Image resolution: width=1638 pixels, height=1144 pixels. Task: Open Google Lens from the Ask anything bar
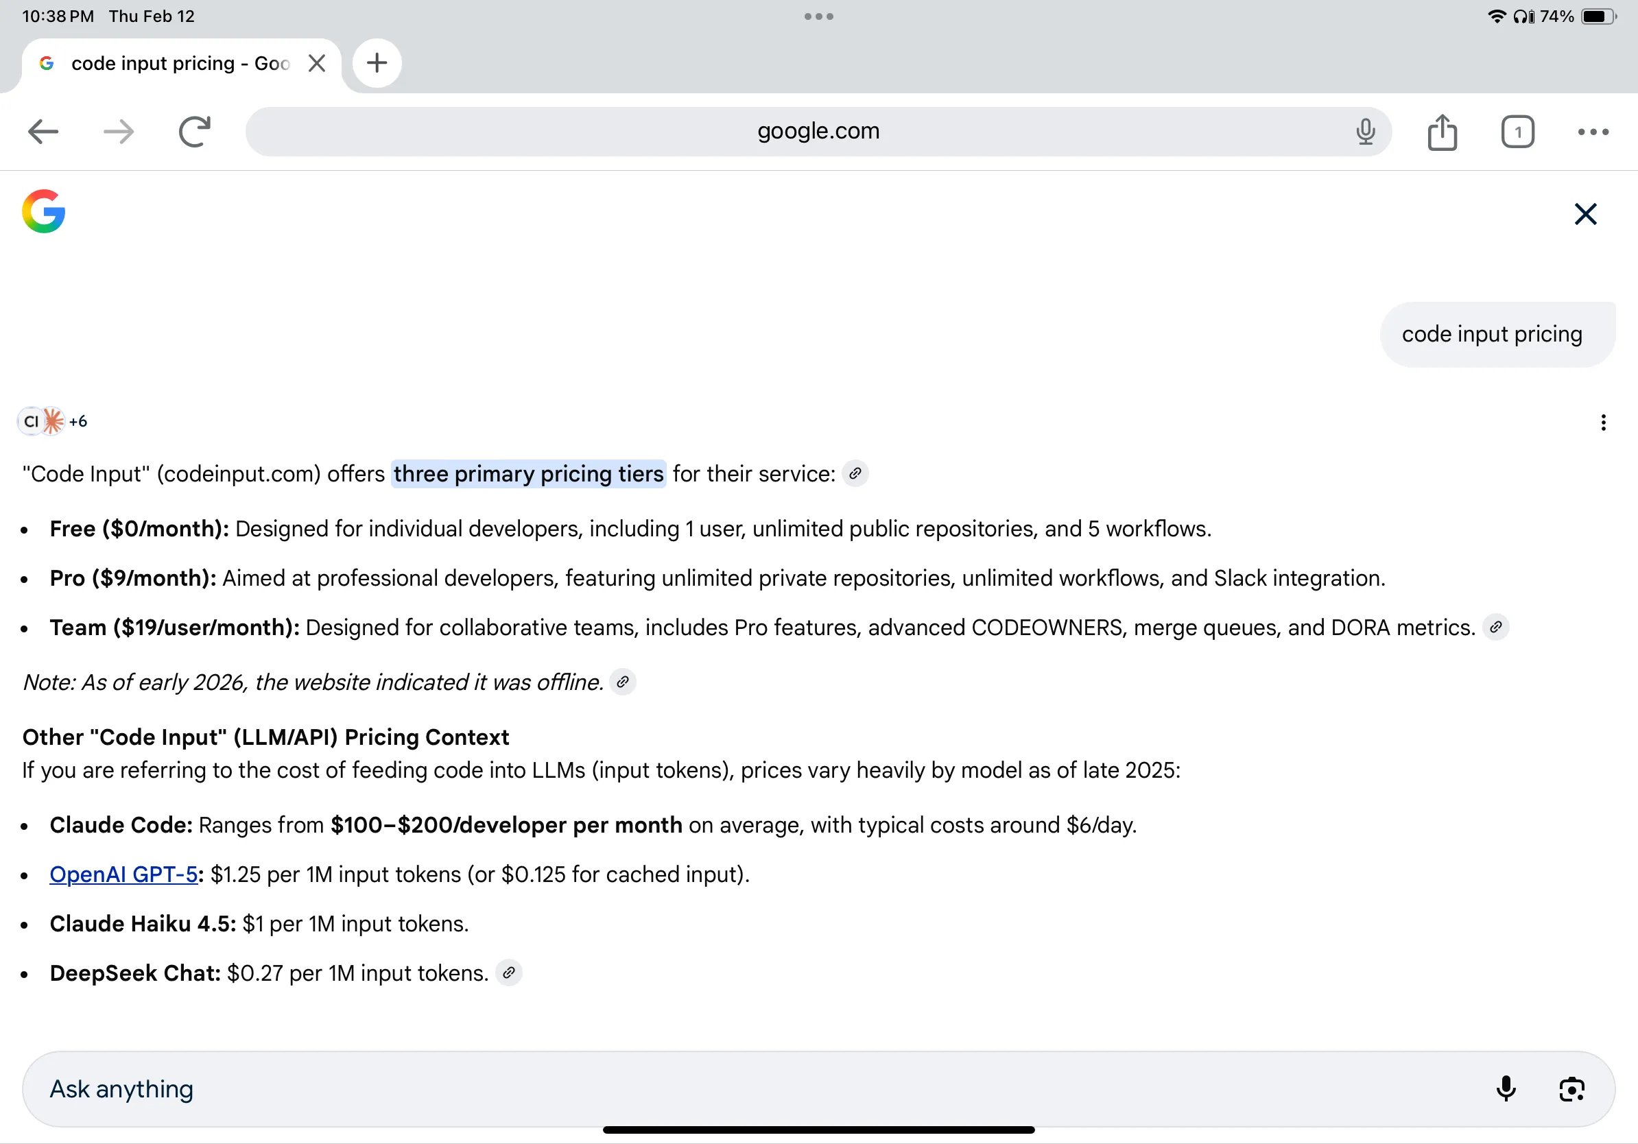[x=1571, y=1089]
